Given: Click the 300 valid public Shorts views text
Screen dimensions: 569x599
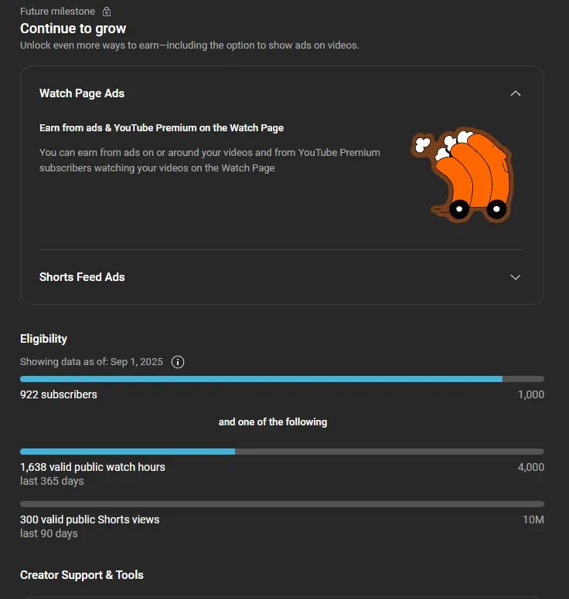Looking at the screenshot, I should 90,519.
